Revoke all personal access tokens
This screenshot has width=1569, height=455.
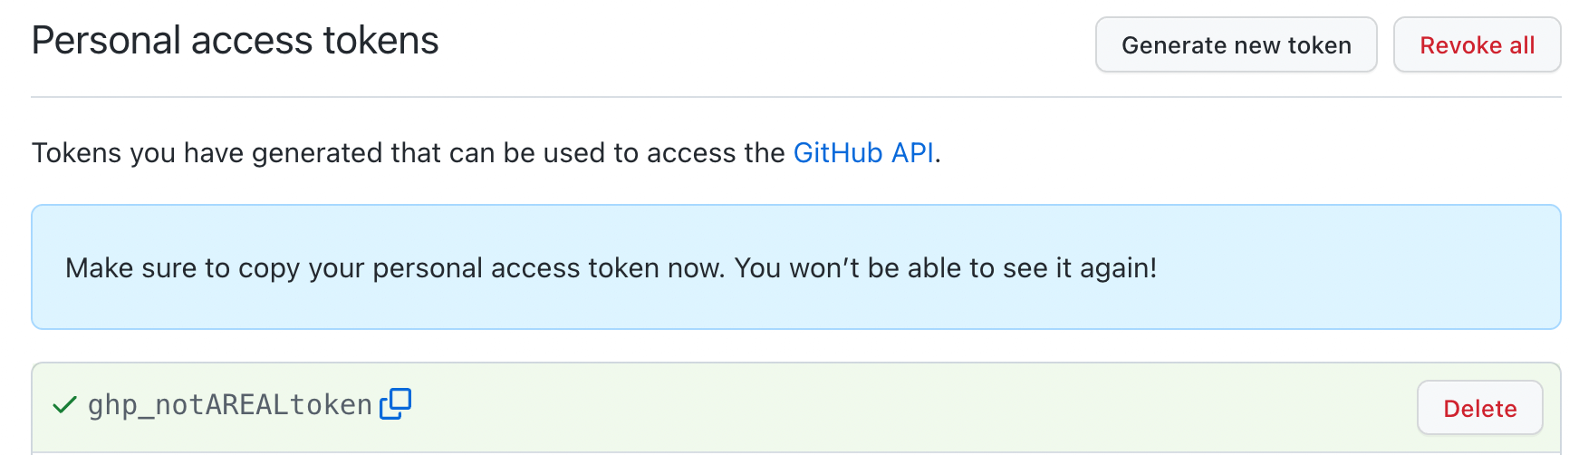[1477, 45]
